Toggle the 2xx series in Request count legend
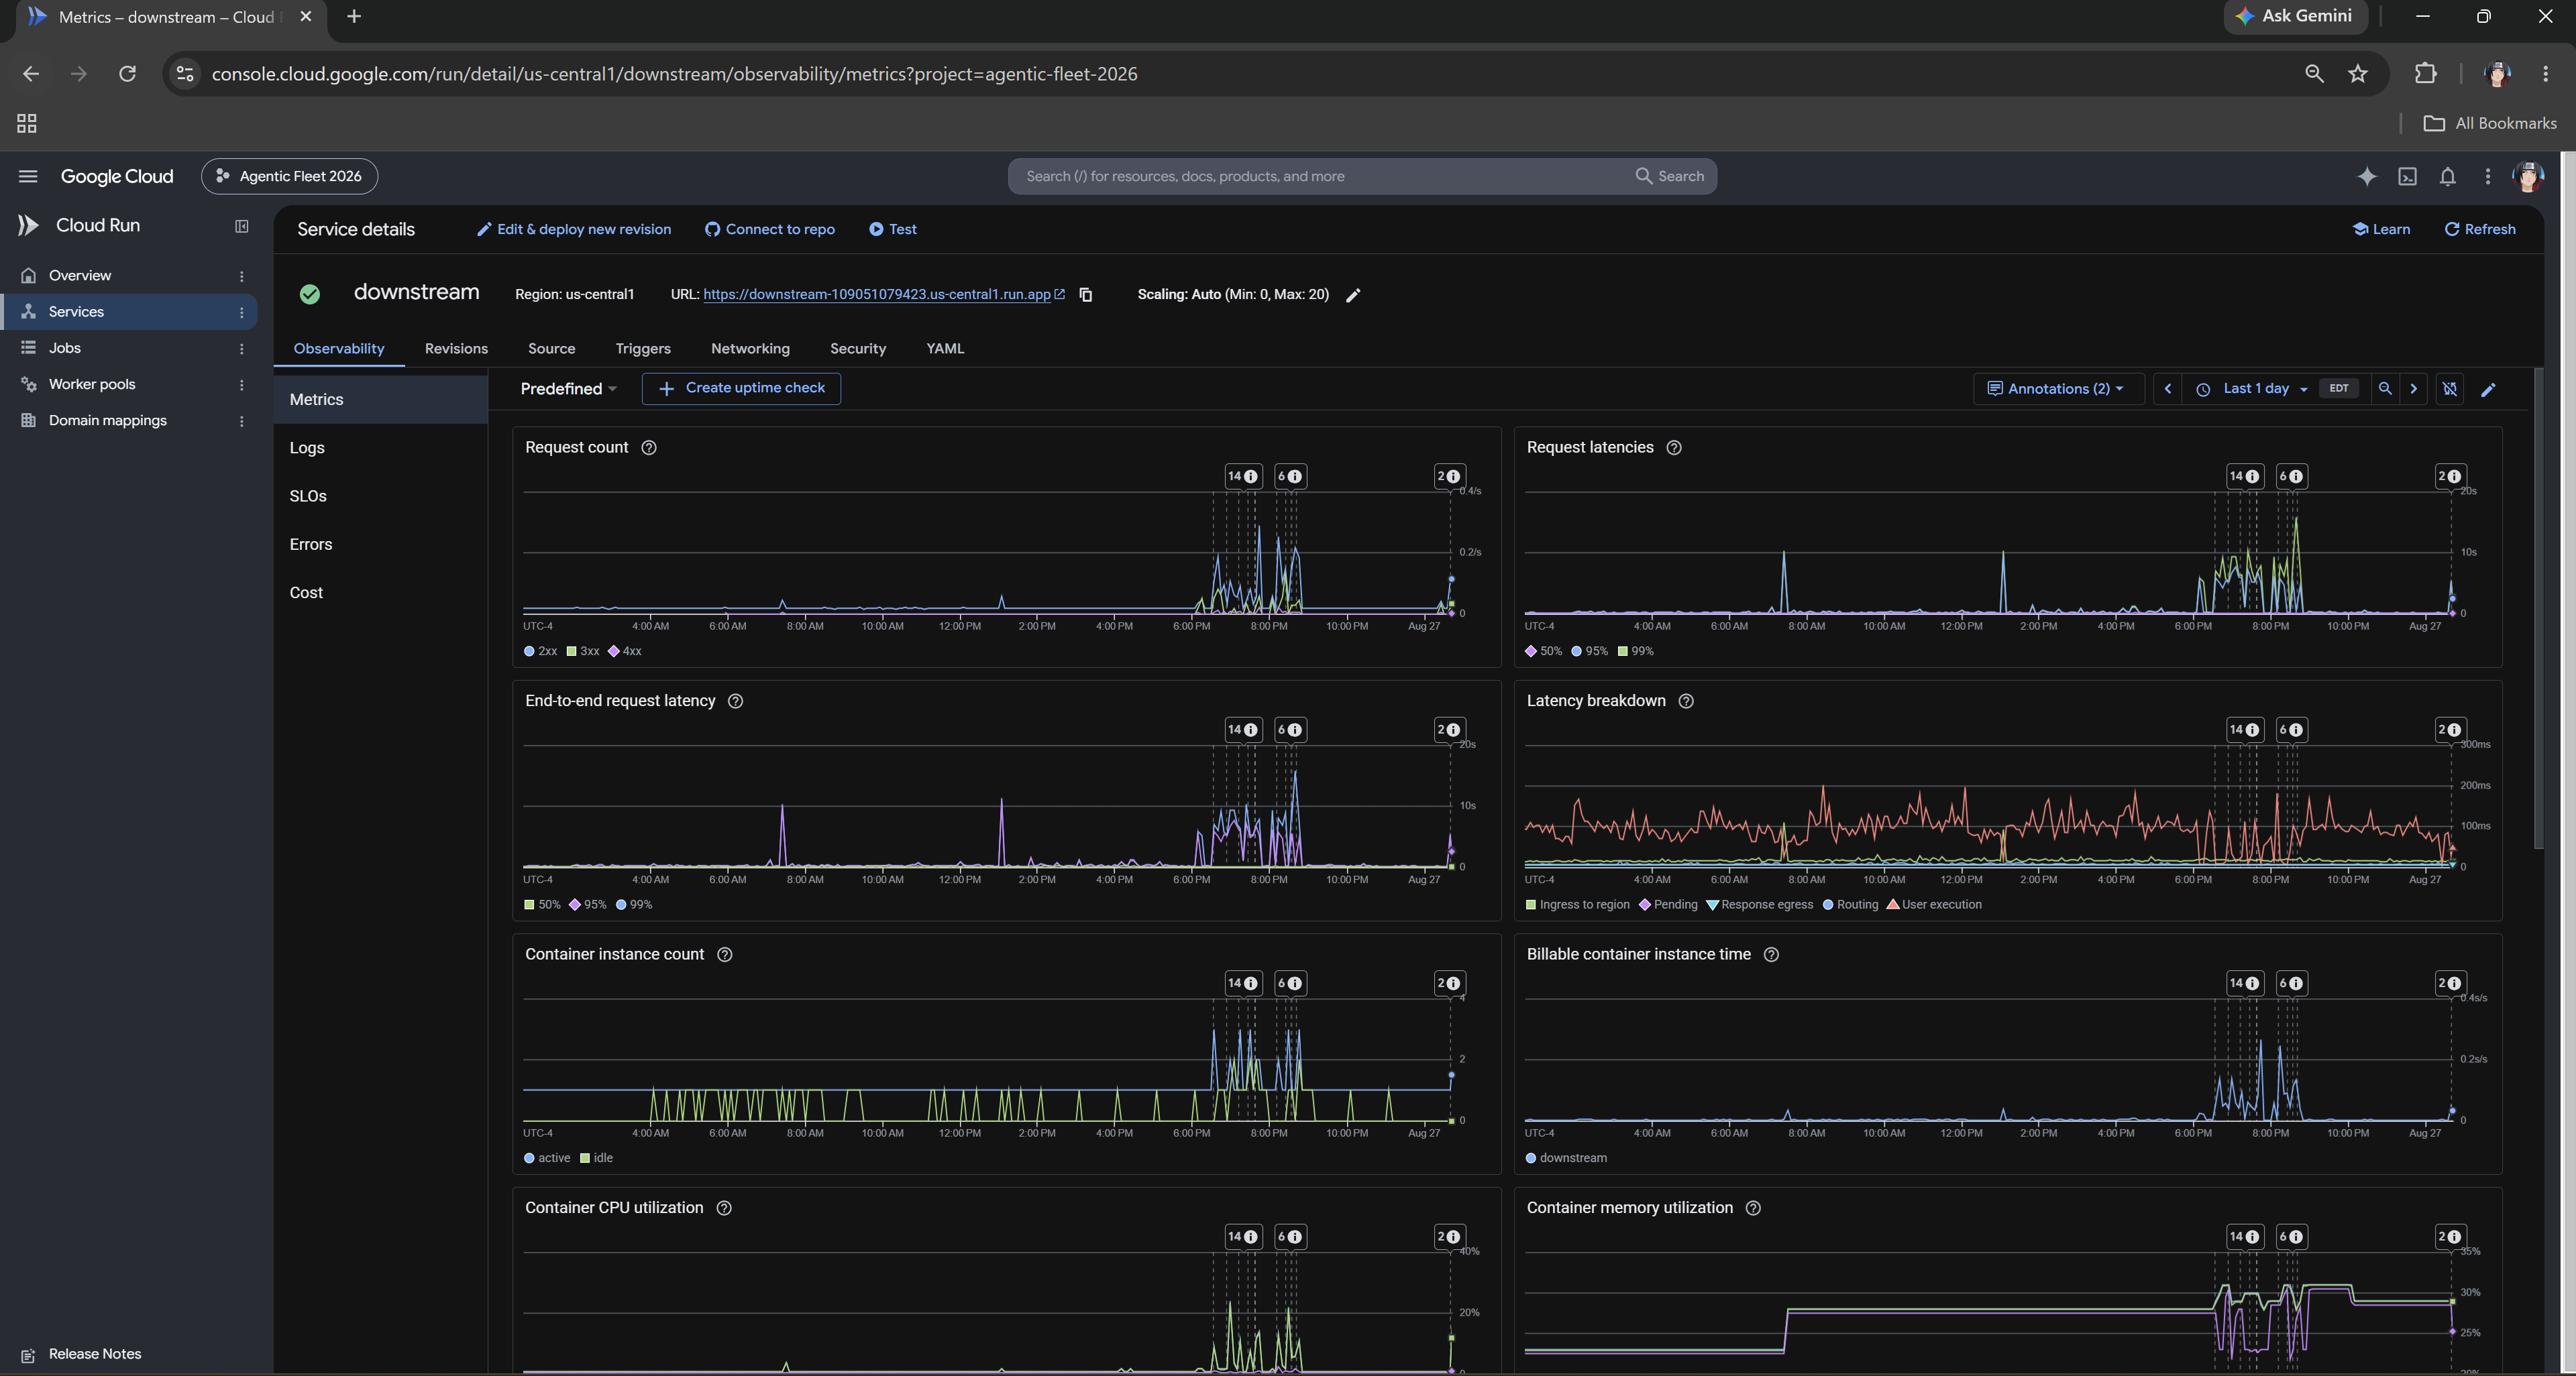 [541, 652]
